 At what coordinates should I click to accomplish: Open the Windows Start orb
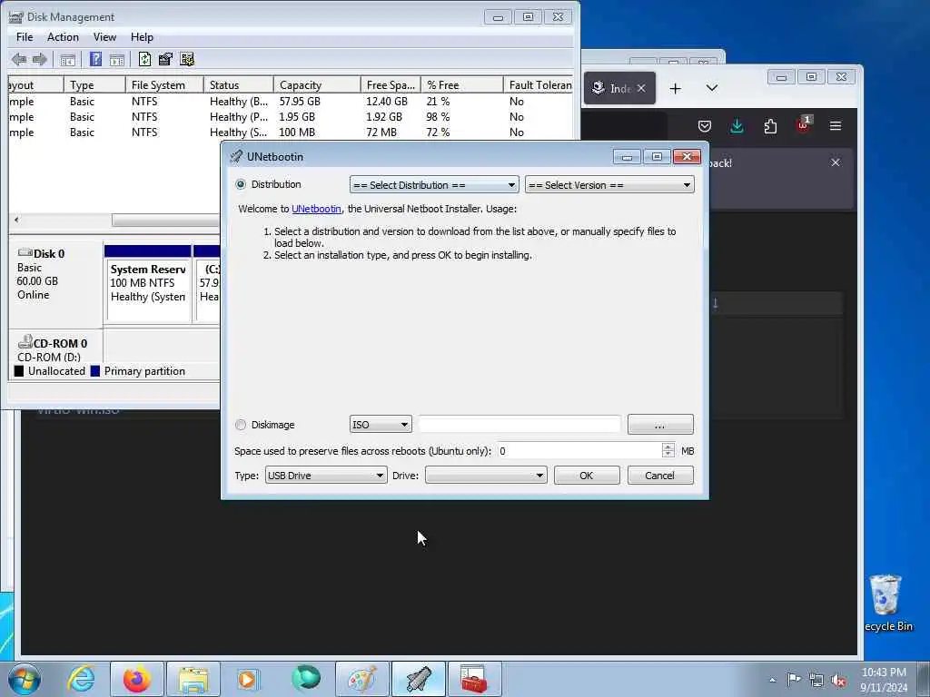[x=25, y=679]
